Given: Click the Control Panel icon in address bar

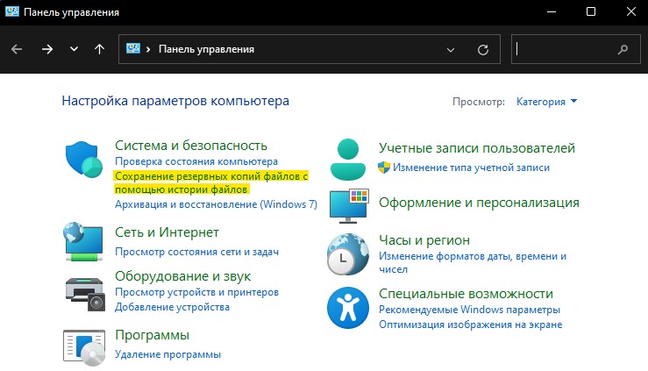Looking at the screenshot, I should (x=133, y=49).
